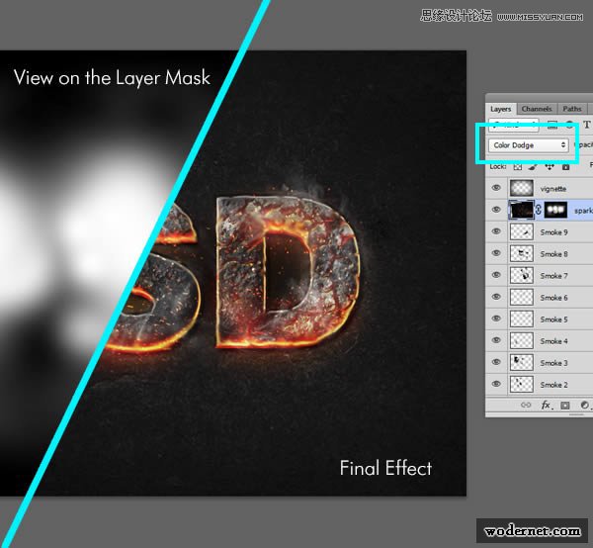This screenshot has width=593, height=548.
Task: Click the lock all padlock icon
Action: click(565, 166)
